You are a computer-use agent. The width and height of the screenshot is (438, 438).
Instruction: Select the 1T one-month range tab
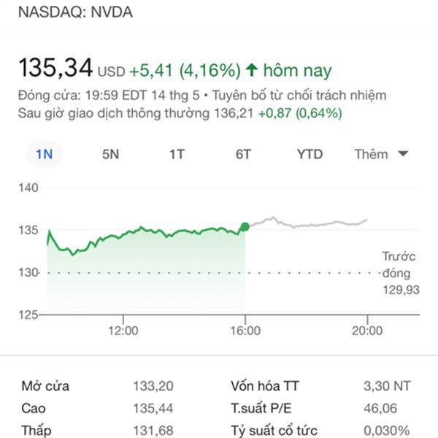pyautogui.click(x=177, y=154)
